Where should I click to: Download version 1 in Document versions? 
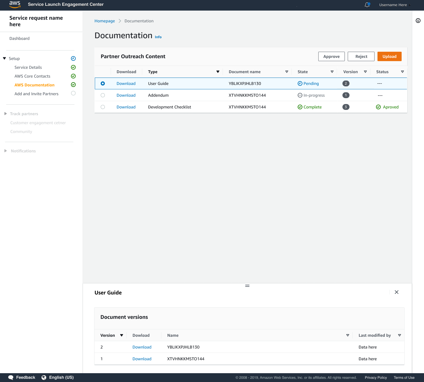[x=142, y=359]
